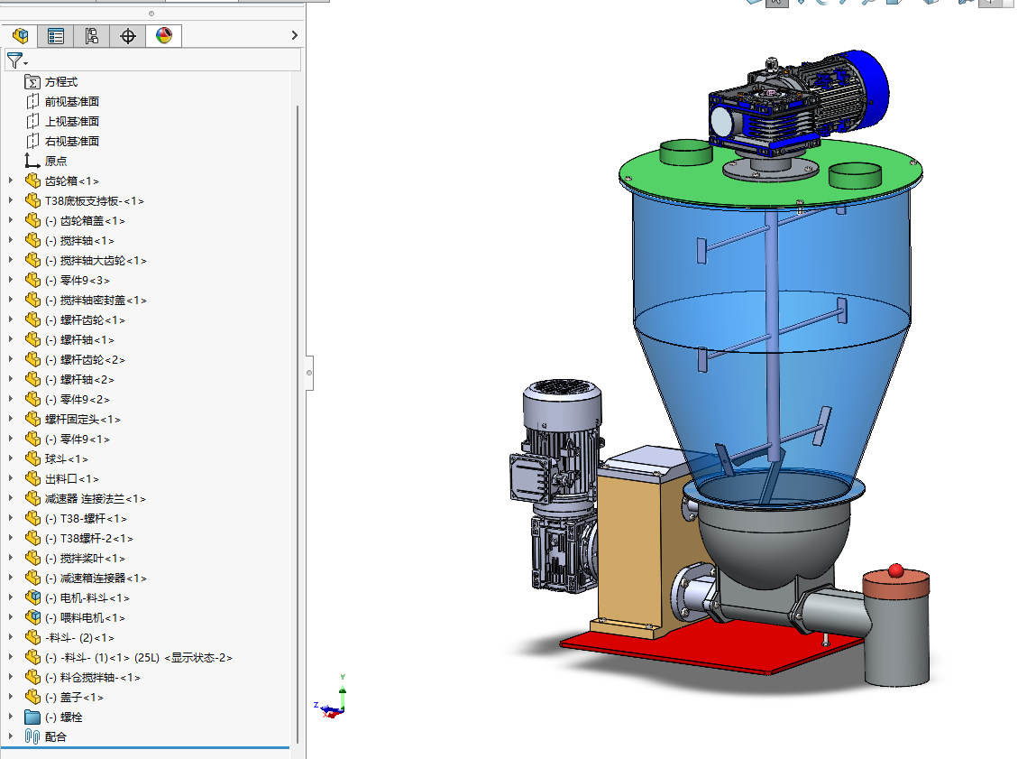The width and height of the screenshot is (1036, 759).
Task: Click the feature tree vertical scrollbar
Action: click(x=298, y=423)
